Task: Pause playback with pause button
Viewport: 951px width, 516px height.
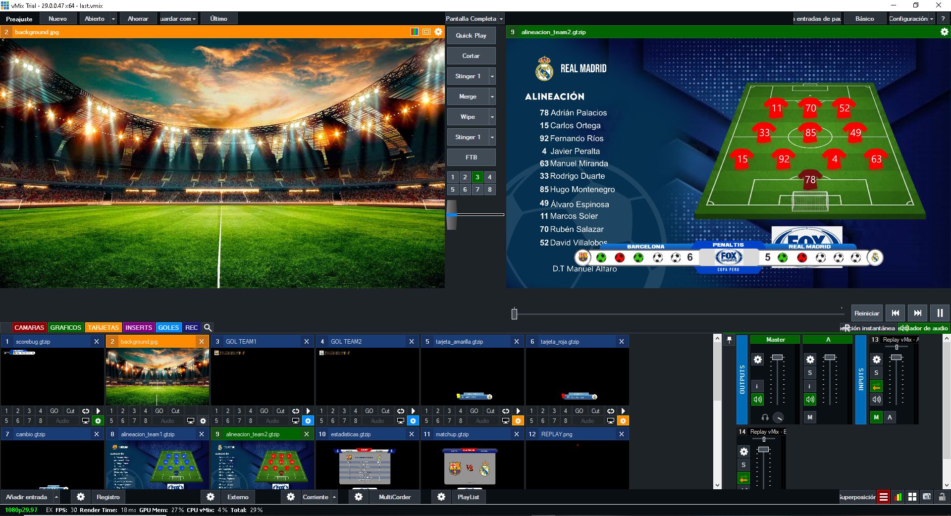Action: [x=940, y=313]
